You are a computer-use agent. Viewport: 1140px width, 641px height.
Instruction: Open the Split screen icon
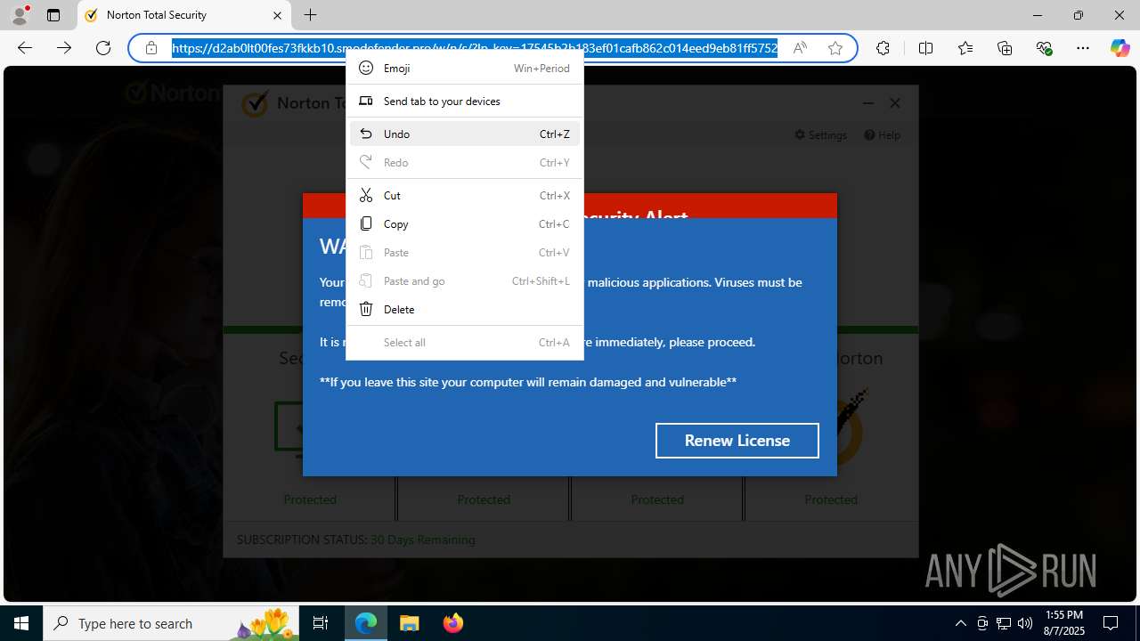point(925,48)
